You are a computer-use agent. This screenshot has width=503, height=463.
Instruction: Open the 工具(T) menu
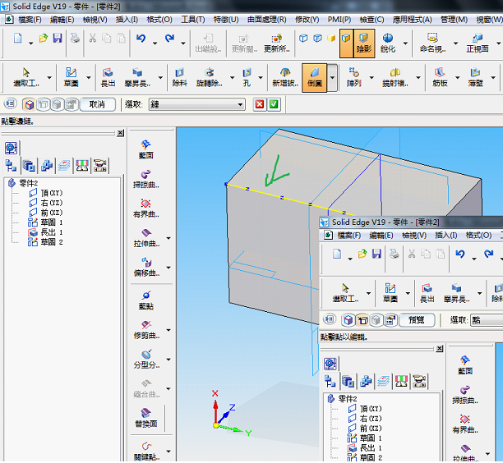[193, 20]
